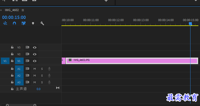
Task: Target the V3 video track
Action: pos(19,48)
